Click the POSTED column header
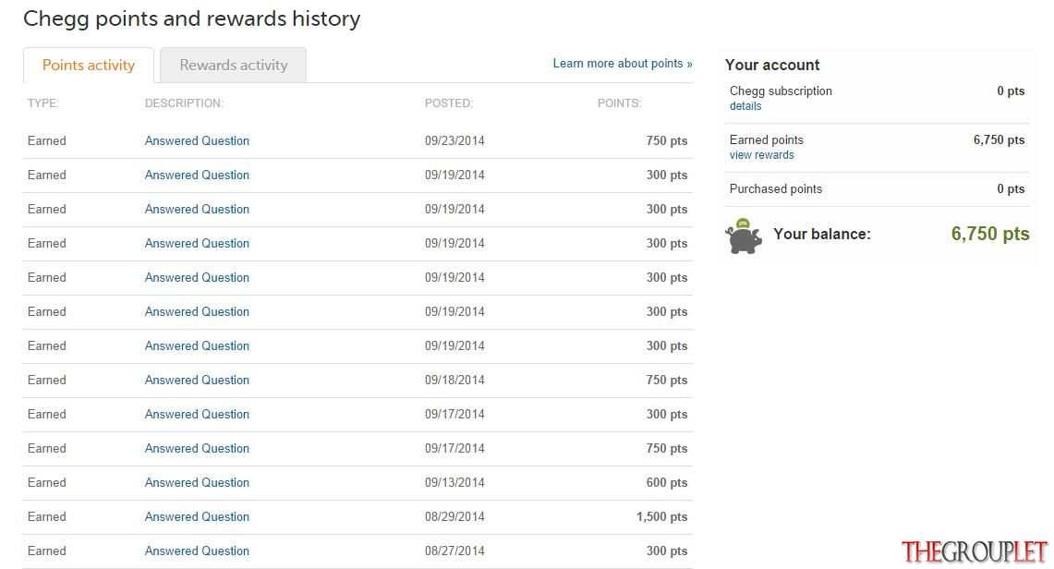1054x569 pixels. pyautogui.click(x=449, y=103)
